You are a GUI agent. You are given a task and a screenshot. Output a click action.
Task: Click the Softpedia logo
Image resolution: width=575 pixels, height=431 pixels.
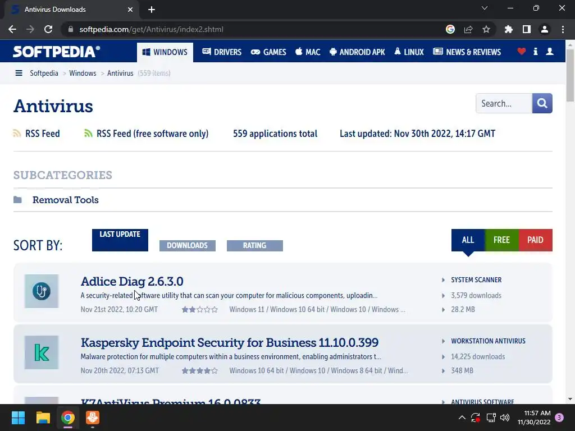coord(57,52)
